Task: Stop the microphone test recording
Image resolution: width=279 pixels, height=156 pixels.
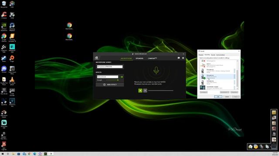Action: tap(145, 91)
